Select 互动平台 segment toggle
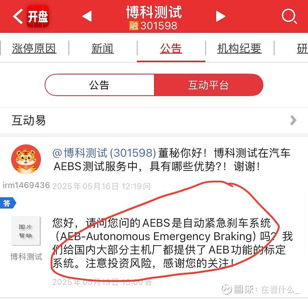This screenshot has width=308, height=299. point(209,85)
